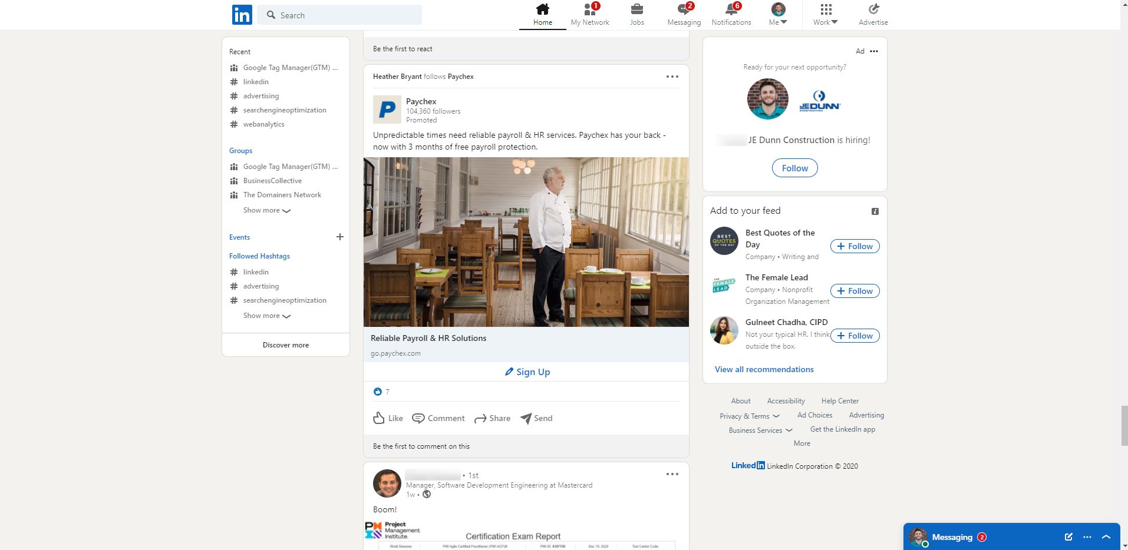Image resolution: width=1128 pixels, height=550 pixels.
Task: Expand the Messaging overlay chevron
Action: [x=1106, y=537]
